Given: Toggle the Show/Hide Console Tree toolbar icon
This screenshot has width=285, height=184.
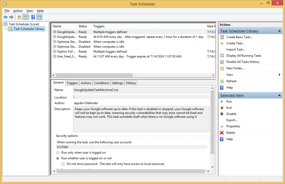Looking at the screenshot, I should 26,17.
